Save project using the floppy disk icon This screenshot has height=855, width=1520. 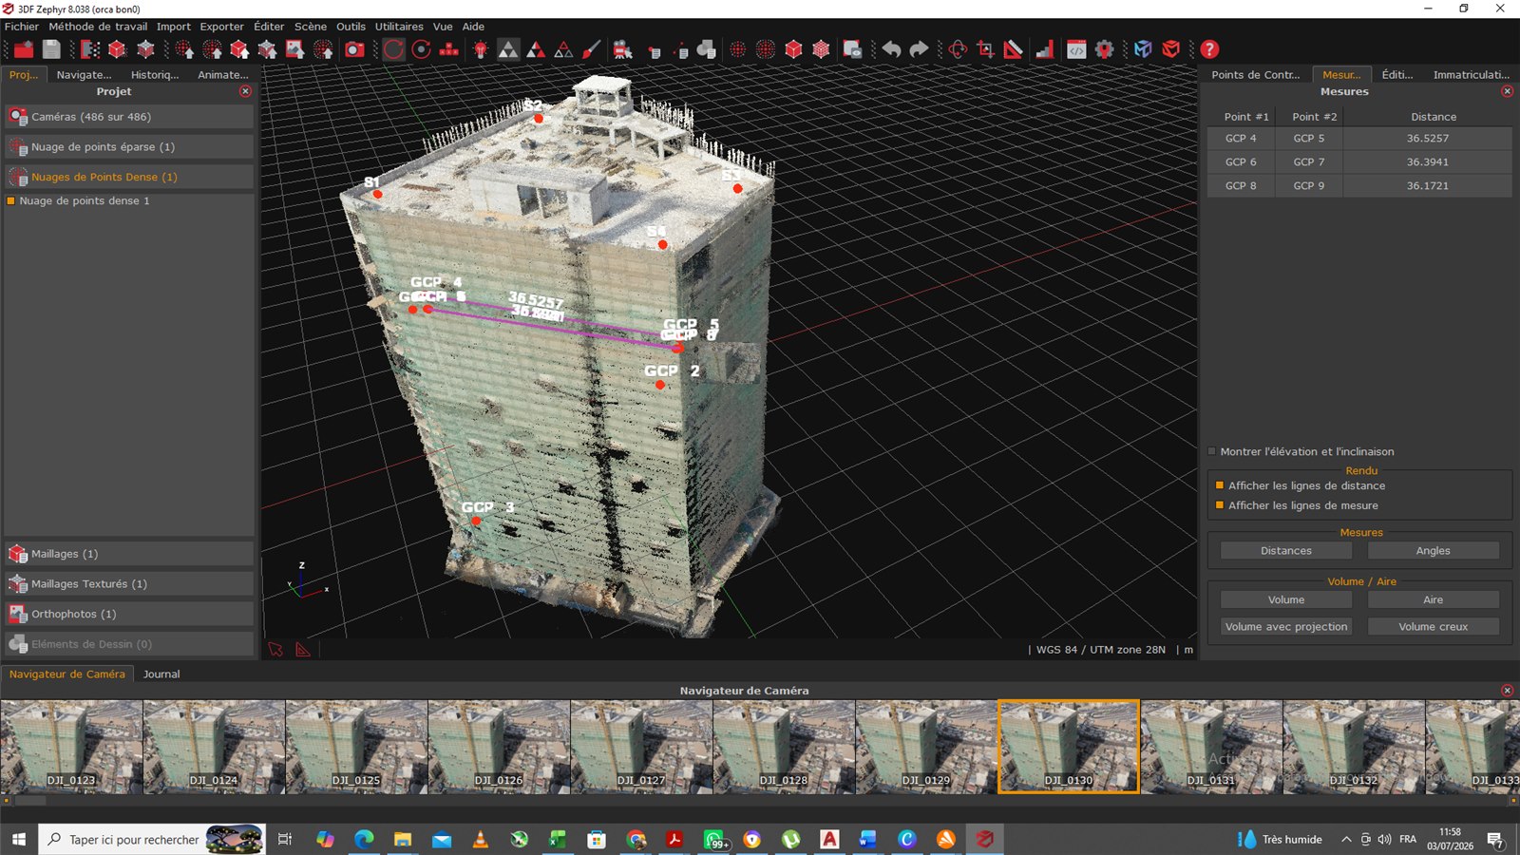[51, 49]
